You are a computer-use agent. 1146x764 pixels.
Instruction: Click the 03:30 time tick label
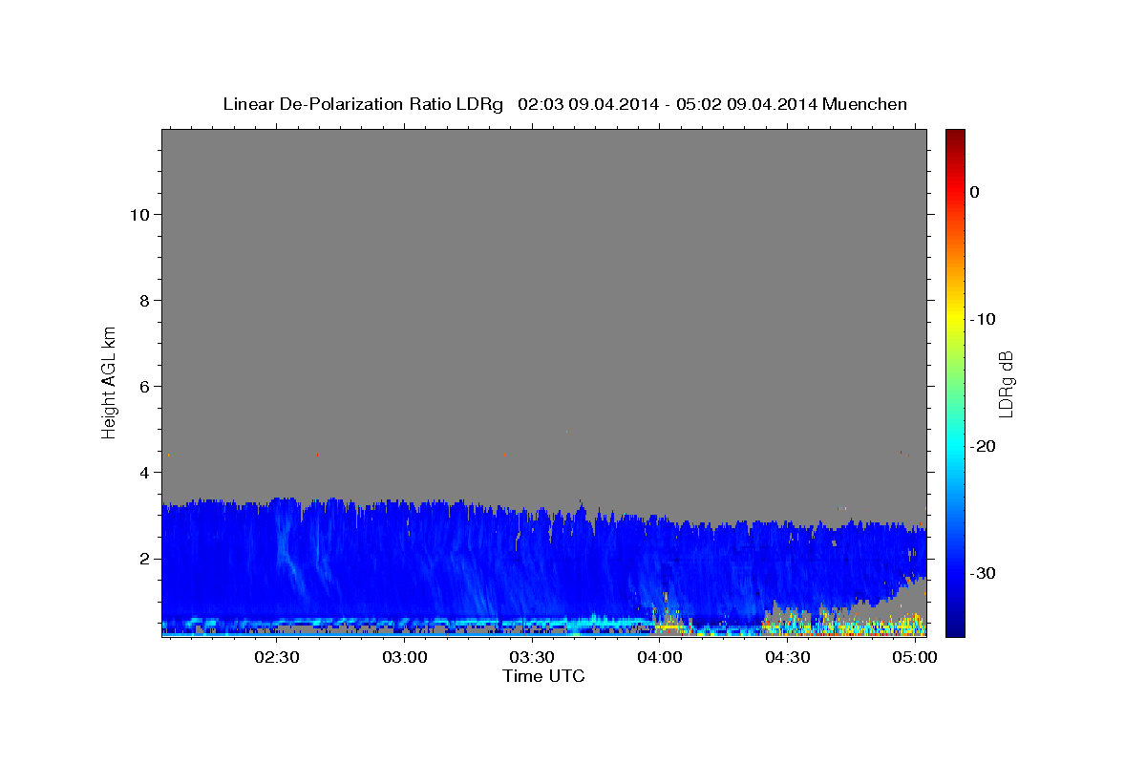[532, 658]
